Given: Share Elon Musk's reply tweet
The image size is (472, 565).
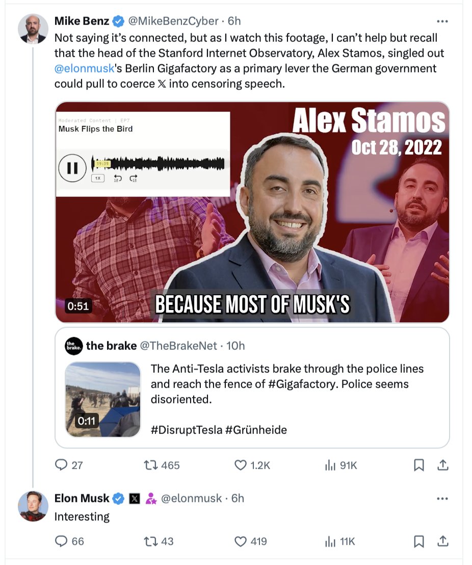Looking at the screenshot, I should 443,541.
